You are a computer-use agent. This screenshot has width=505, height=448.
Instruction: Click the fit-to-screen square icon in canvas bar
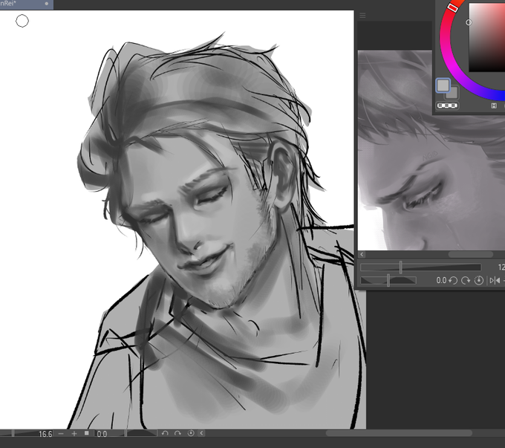[x=86, y=433]
